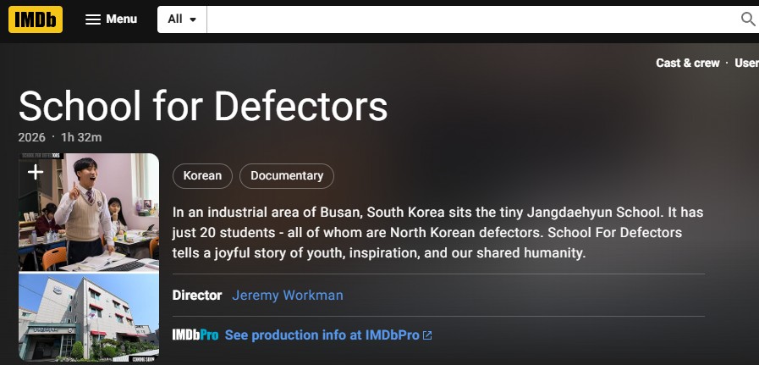This screenshot has height=365, width=759.
Task: Click the search magnifying glass icon
Action: point(748,19)
